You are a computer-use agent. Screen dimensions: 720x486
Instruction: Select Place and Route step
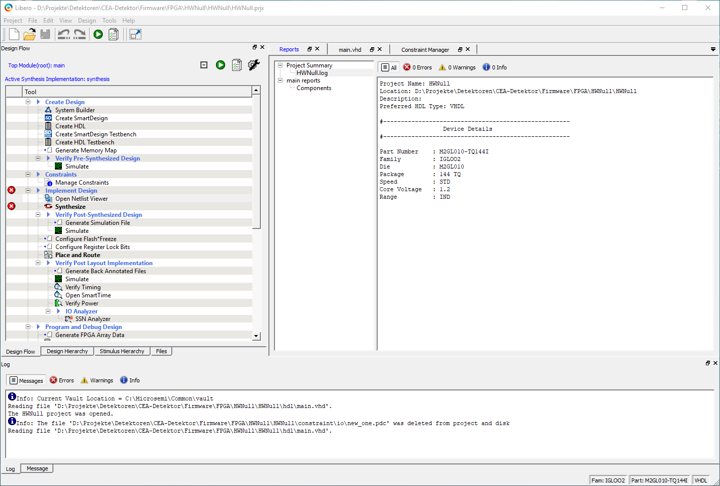click(78, 255)
